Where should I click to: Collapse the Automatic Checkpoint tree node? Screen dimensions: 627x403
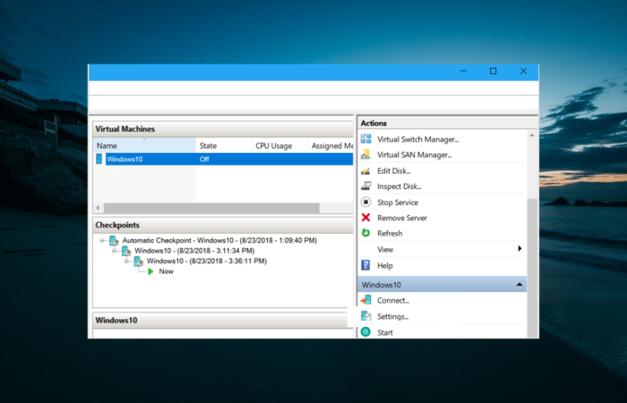click(x=102, y=240)
